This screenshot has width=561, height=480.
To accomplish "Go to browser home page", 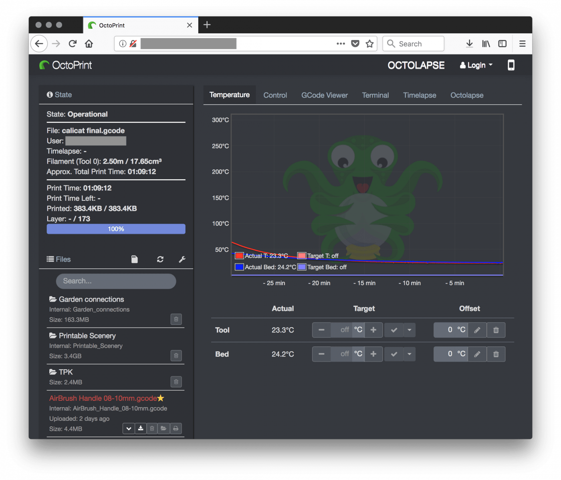I will click(x=89, y=44).
